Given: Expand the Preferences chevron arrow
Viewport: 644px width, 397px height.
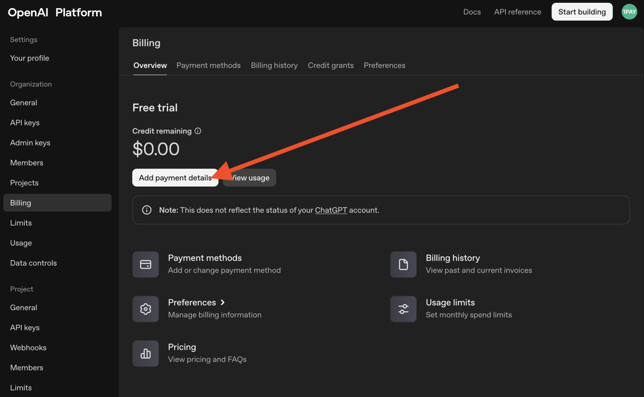Looking at the screenshot, I should pyautogui.click(x=223, y=302).
